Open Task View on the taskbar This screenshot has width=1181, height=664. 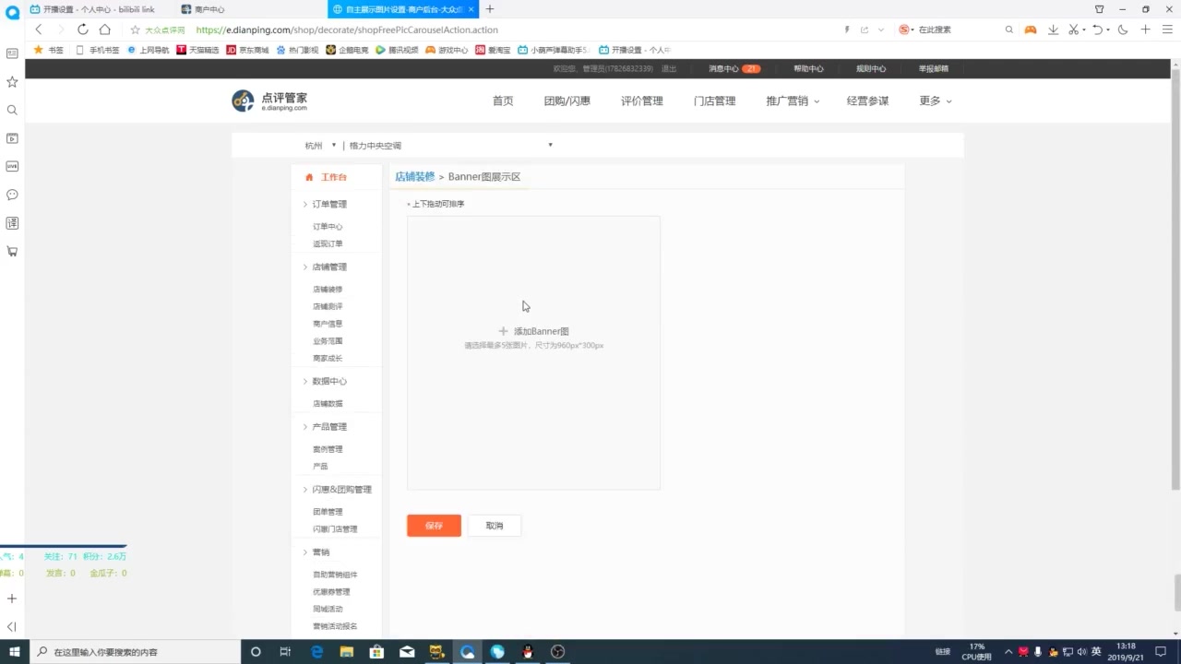[x=285, y=652]
